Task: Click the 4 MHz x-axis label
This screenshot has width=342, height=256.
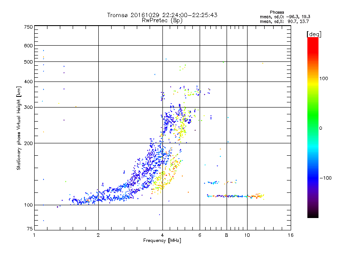Action: click(x=162, y=236)
